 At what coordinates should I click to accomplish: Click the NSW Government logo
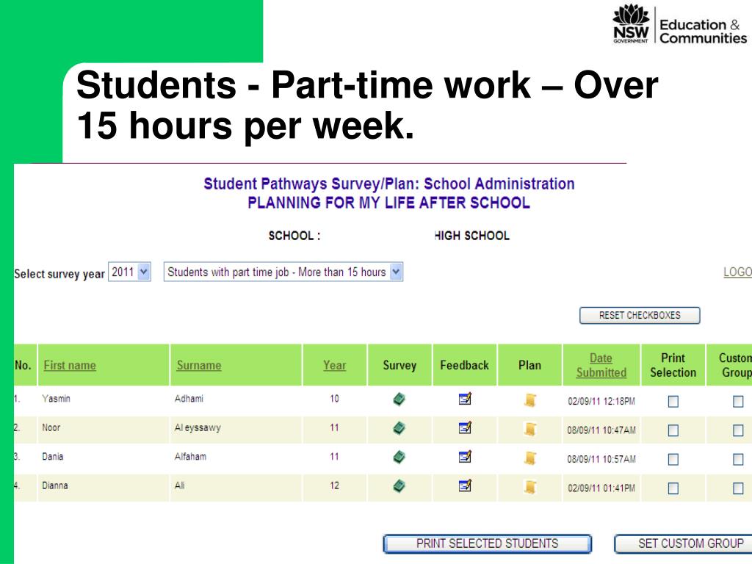point(631,23)
